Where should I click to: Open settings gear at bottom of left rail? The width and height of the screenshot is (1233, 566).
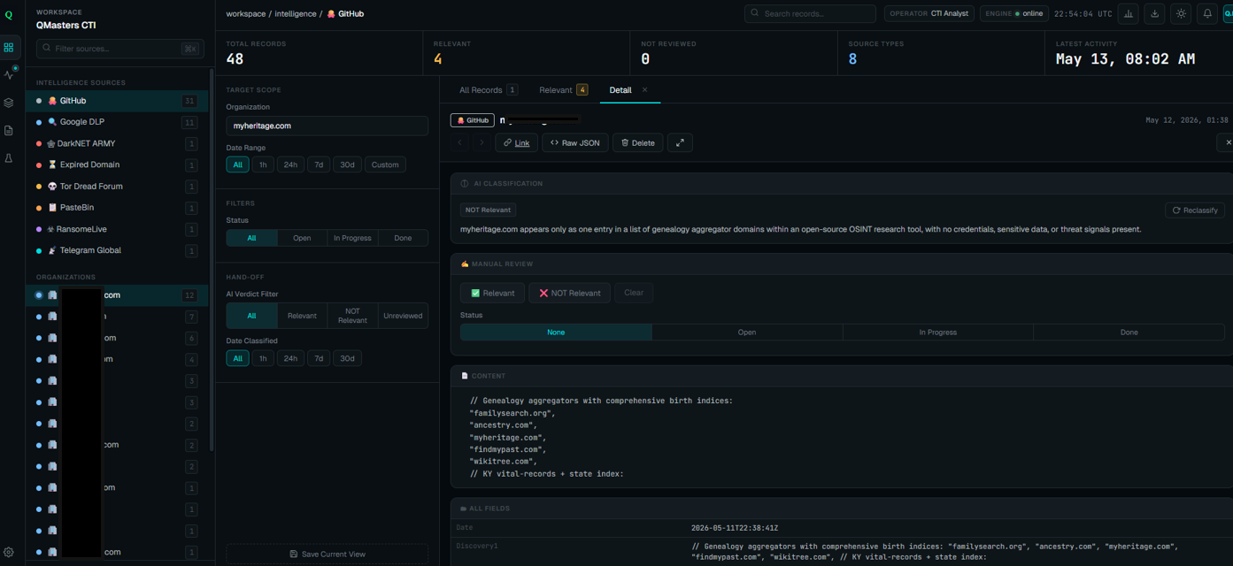click(9, 553)
